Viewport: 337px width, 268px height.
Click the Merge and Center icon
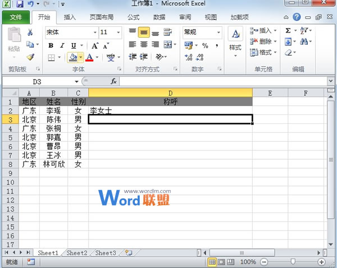168,44
